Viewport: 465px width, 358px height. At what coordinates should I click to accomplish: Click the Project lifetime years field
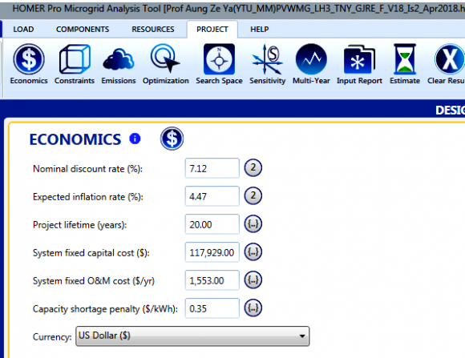point(212,224)
